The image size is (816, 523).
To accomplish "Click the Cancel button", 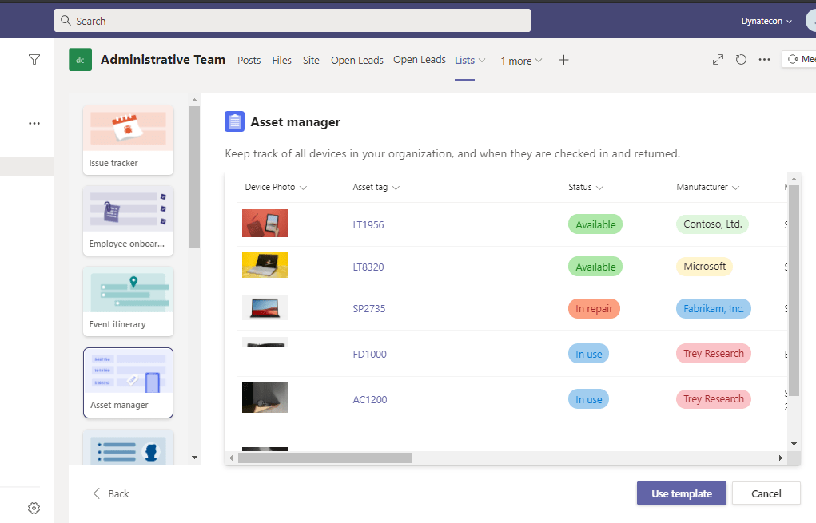I will tap(766, 493).
